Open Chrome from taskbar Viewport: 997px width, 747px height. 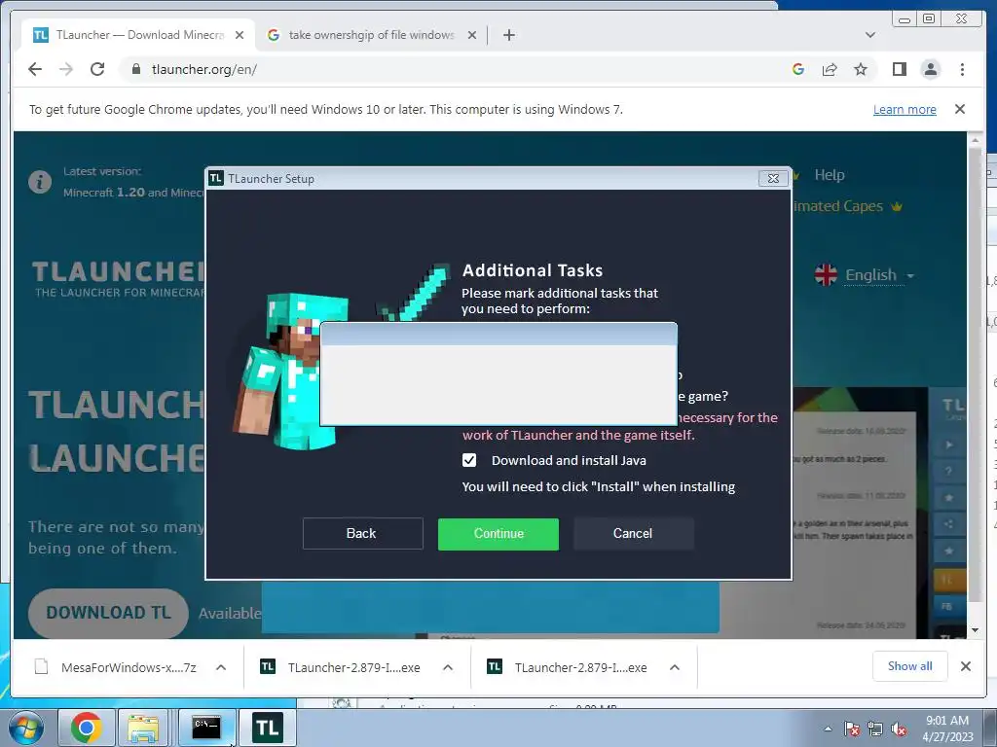click(x=86, y=728)
